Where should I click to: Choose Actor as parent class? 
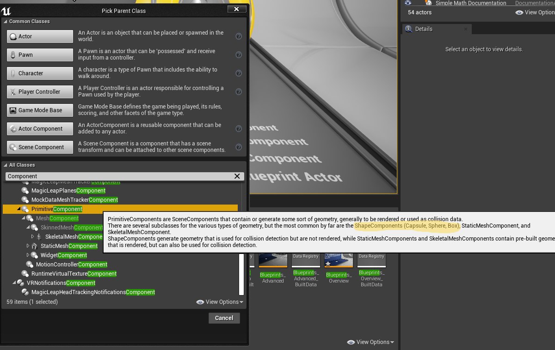(x=40, y=36)
